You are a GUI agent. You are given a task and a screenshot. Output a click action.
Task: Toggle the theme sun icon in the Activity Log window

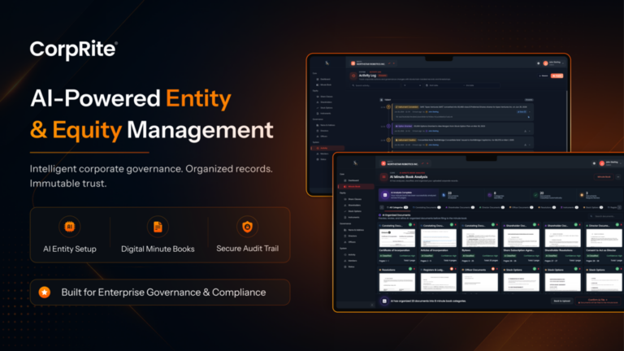(x=539, y=63)
